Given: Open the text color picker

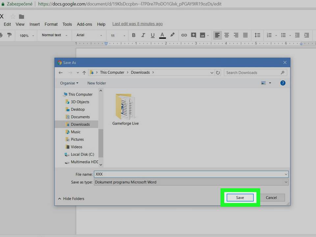Looking at the screenshot, I should [162, 35].
